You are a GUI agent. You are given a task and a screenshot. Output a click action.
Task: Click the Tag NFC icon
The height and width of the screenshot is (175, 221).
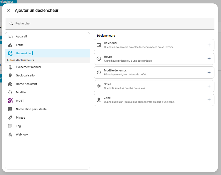(x=10, y=126)
